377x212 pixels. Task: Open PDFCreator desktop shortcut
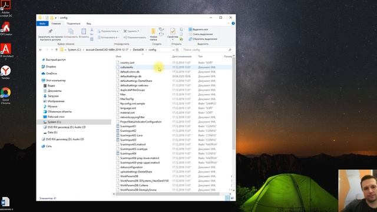coord(5,29)
